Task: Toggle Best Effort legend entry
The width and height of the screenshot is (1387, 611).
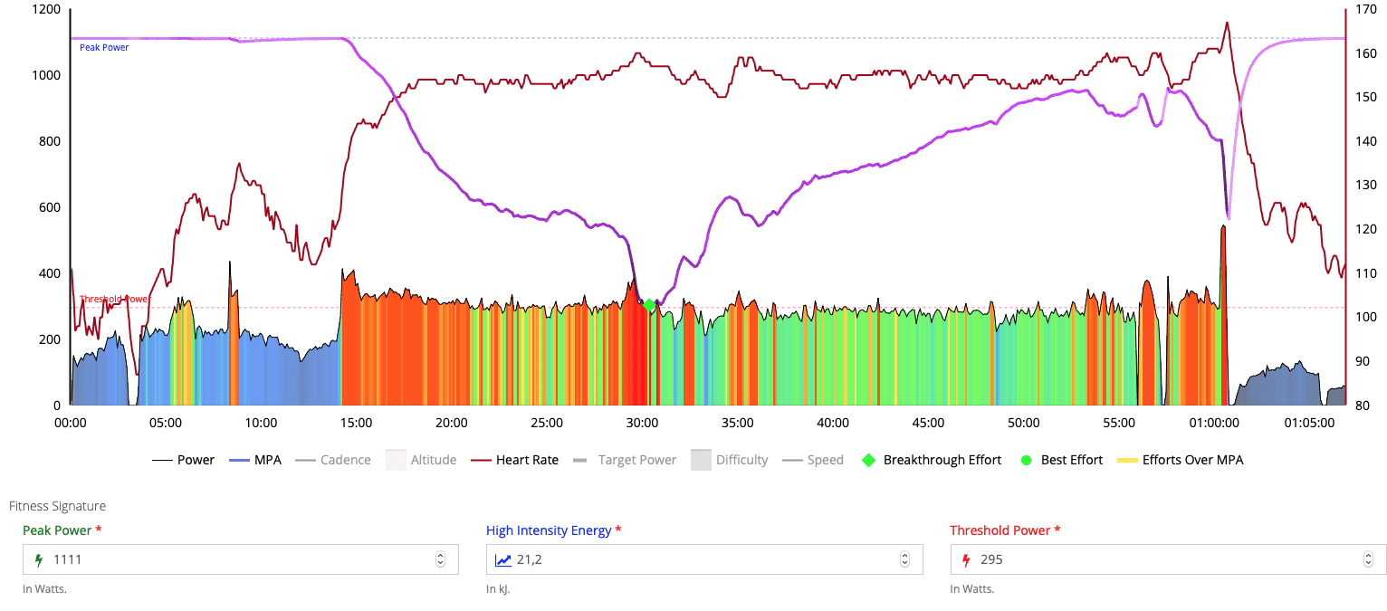Action: tap(1061, 460)
